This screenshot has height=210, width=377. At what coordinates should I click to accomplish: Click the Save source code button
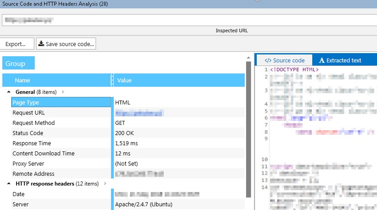click(66, 44)
